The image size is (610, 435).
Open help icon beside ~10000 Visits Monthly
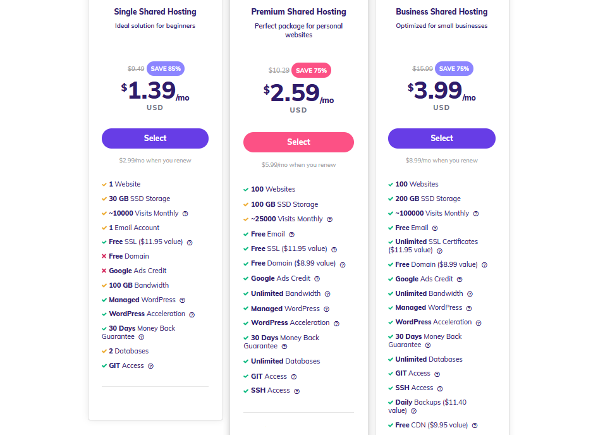[185, 214]
